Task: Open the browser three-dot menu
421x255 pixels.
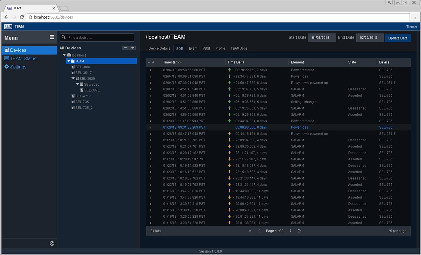Action: tap(415, 17)
